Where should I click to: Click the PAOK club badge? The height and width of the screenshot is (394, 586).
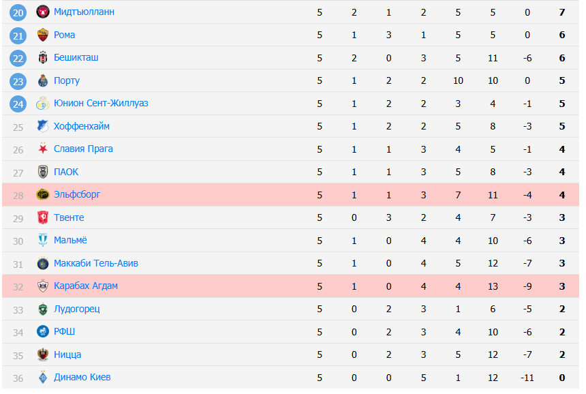tap(43, 172)
